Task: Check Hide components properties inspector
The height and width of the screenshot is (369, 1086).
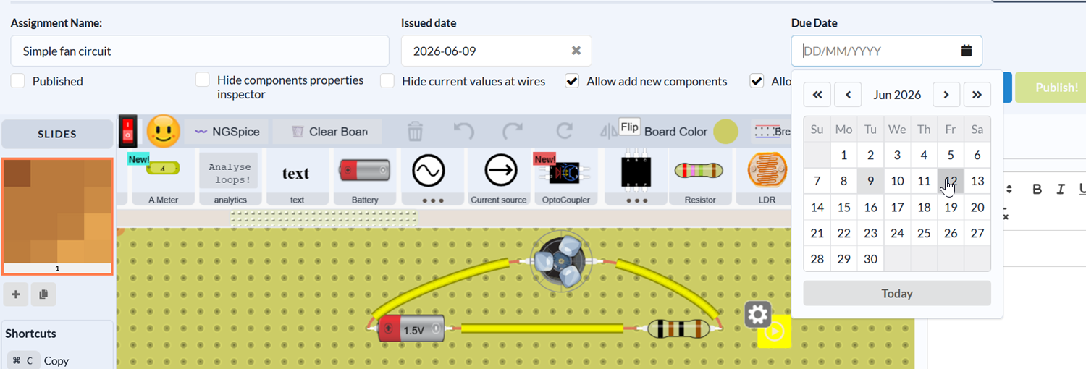Action: click(203, 80)
